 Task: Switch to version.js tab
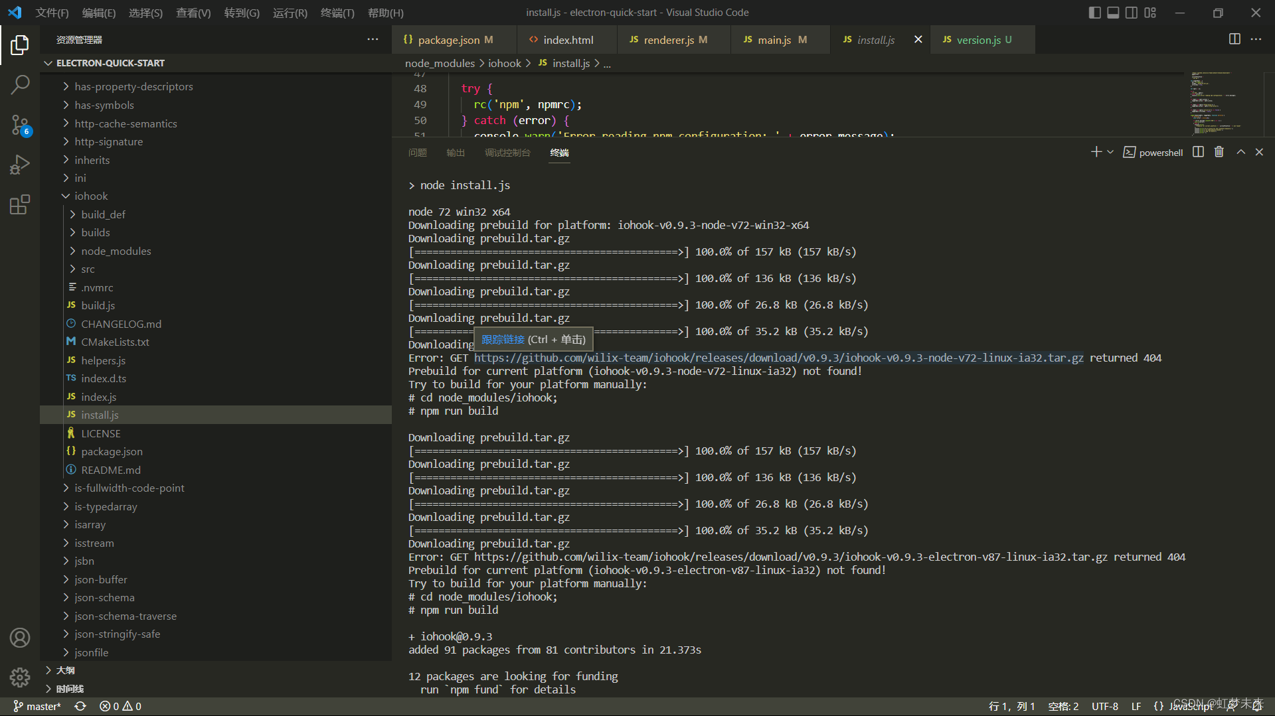pos(982,40)
